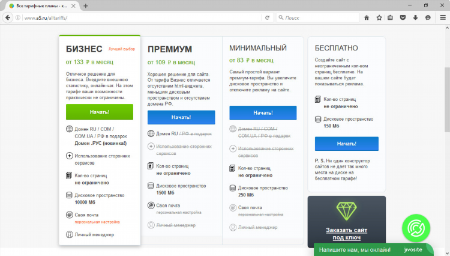Open the Firefox home page icon

pos(367,18)
